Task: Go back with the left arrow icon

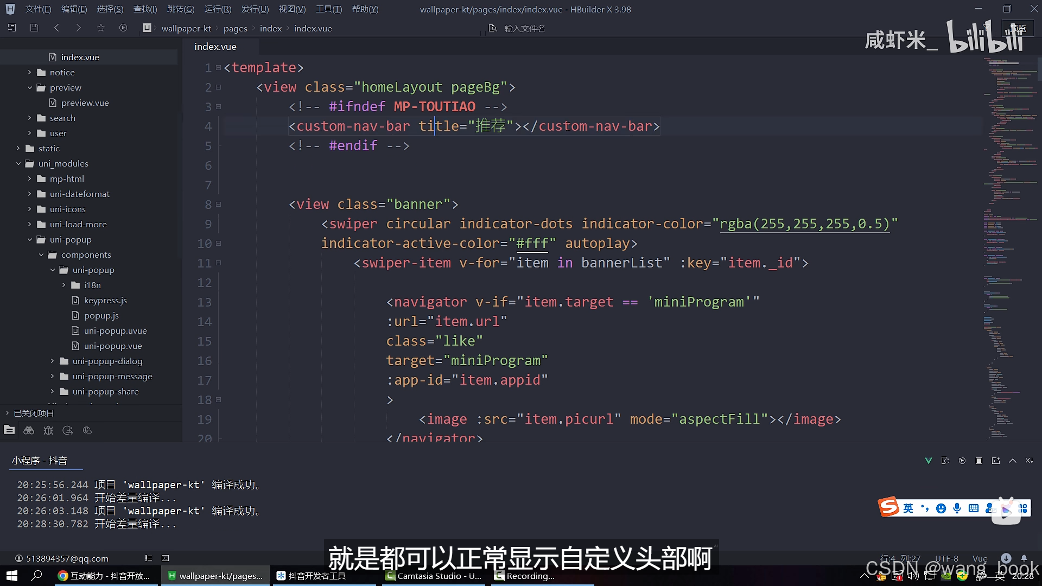Action: [x=56, y=28]
